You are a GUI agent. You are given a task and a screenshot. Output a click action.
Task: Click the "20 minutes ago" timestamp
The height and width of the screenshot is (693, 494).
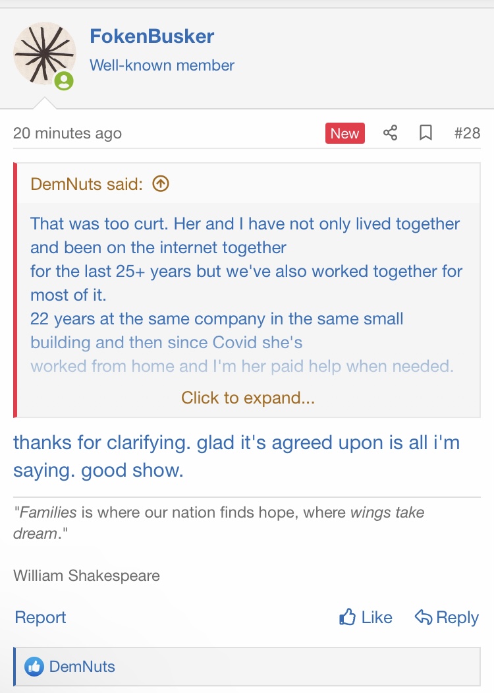click(x=67, y=133)
